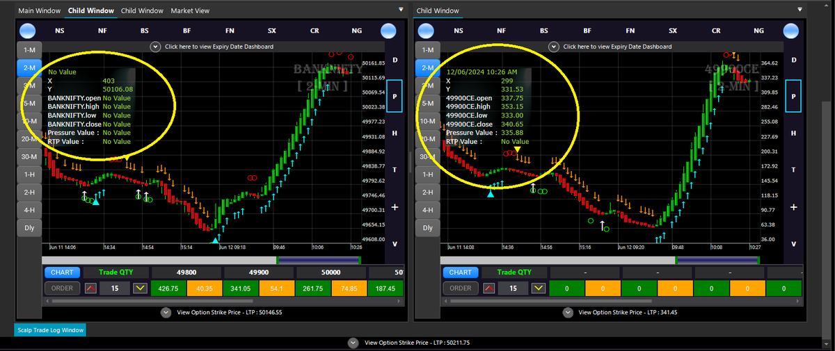Increase trade quantity with red up arrow, left panel
835x351 pixels.
tap(91, 288)
